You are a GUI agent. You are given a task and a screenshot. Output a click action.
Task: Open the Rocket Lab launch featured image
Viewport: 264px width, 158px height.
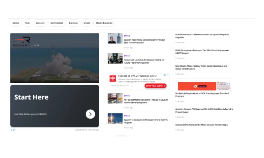pyautogui.click(x=55, y=58)
